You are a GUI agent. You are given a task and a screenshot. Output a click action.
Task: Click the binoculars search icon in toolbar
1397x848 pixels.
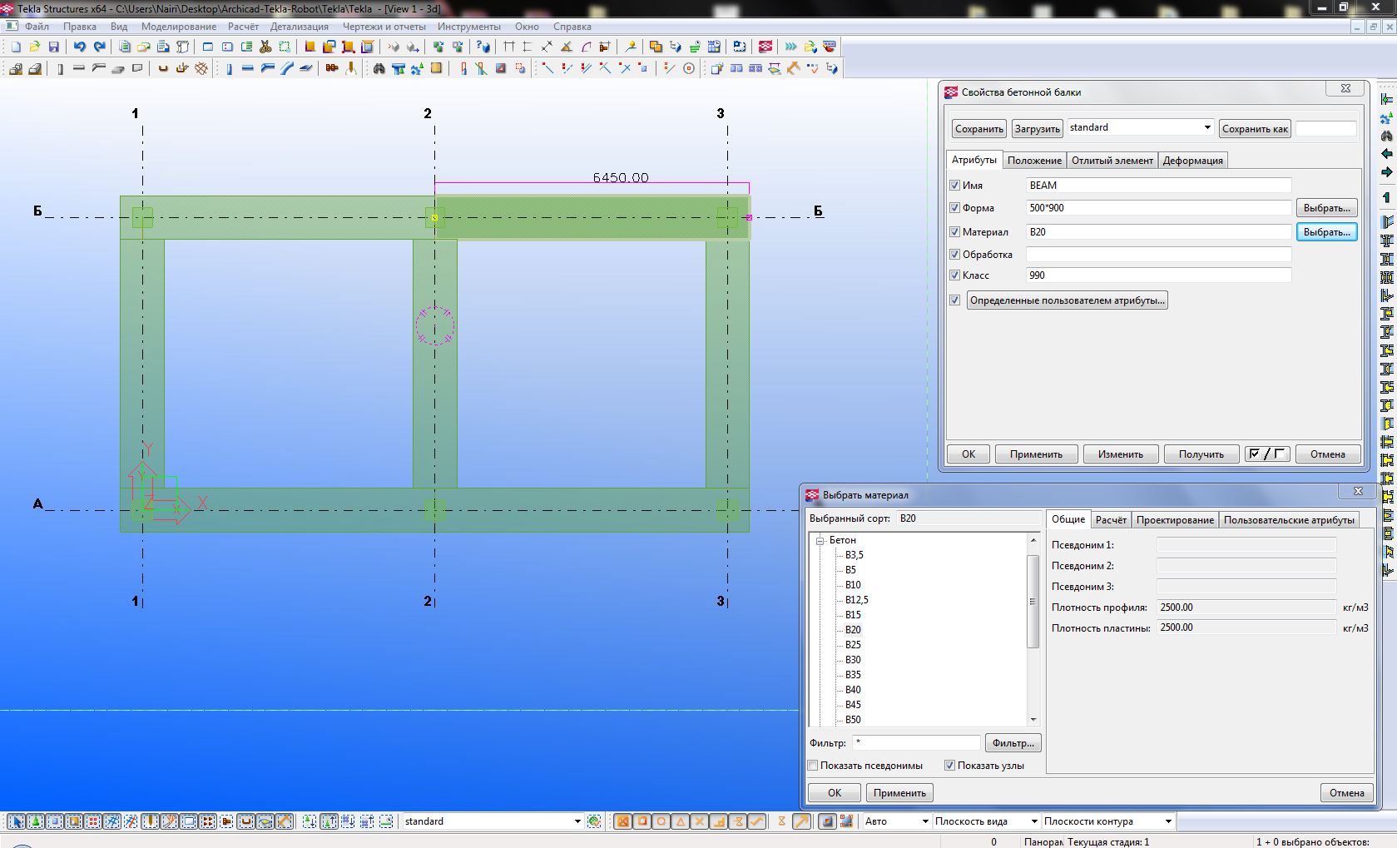tap(379, 69)
